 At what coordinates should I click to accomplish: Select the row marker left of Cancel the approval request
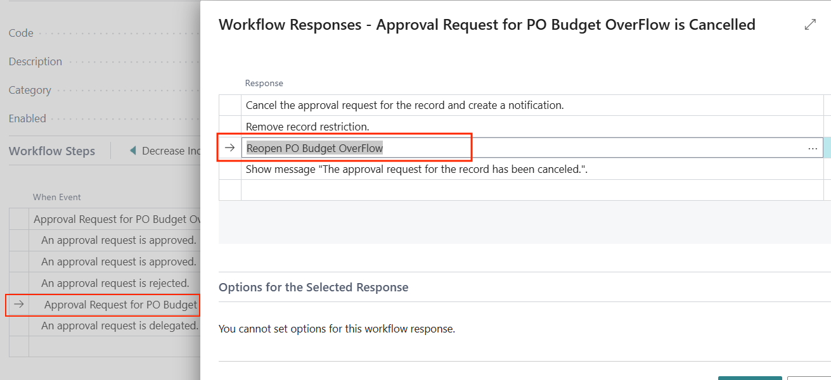point(229,105)
